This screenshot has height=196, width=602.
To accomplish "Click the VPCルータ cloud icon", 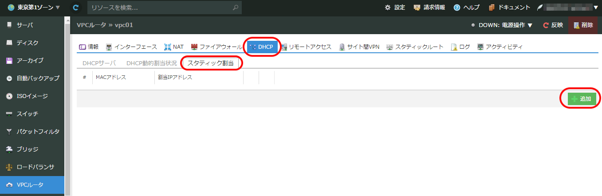I will [x=9, y=185].
